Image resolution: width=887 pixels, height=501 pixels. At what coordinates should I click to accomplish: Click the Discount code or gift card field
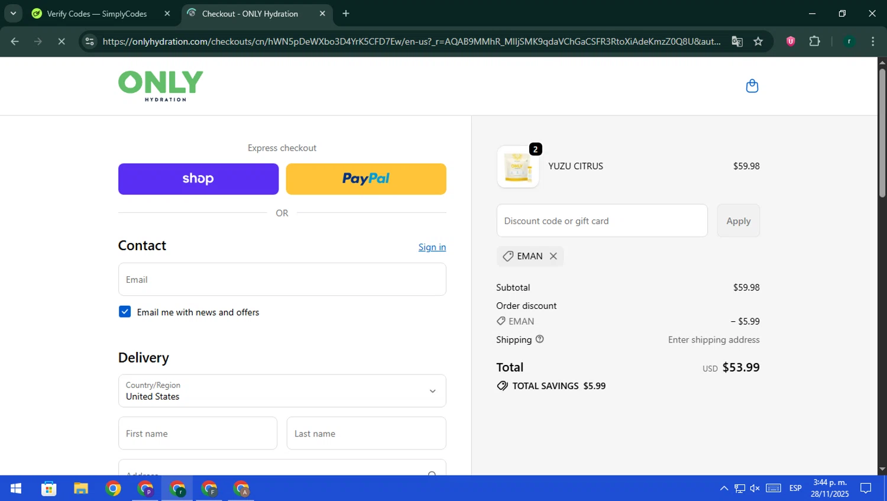coord(602,221)
